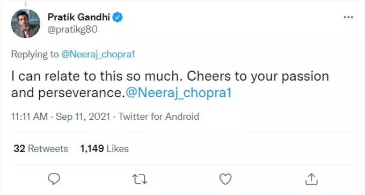This screenshot has width=365, height=195.
Task: Retweet this post using the arrows icon
Action: pos(140,179)
